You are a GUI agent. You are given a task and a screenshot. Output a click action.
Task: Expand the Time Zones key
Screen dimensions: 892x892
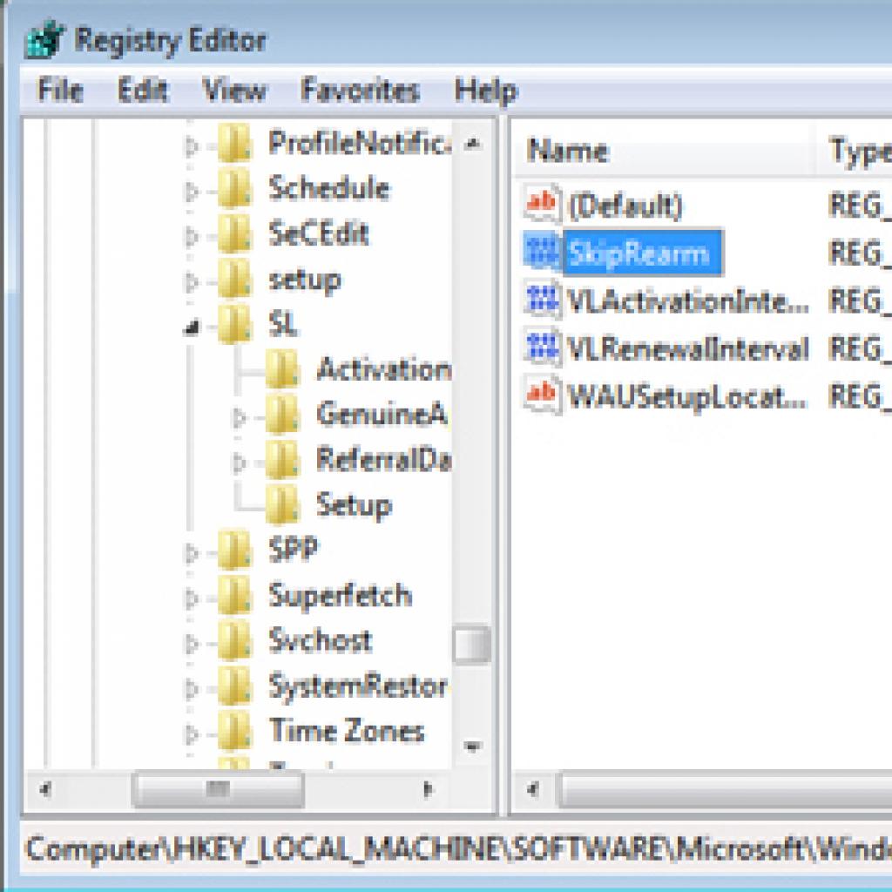[192, 734]
